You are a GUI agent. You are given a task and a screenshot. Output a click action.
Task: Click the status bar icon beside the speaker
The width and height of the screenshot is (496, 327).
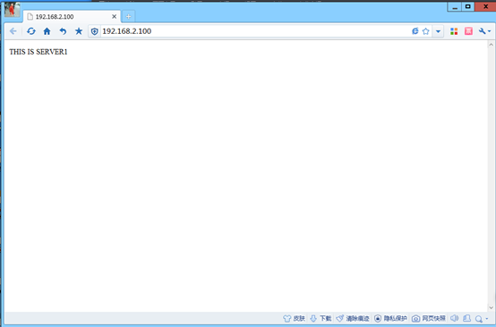pyautogui.click(x=466, y=318)
